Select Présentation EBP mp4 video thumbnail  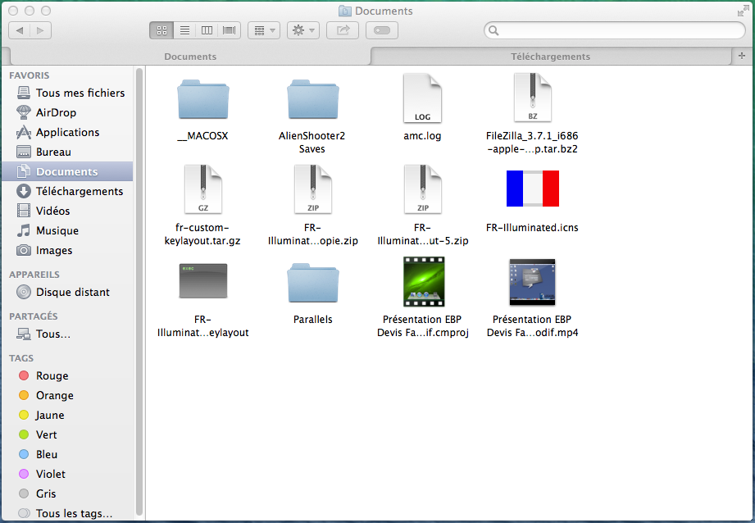(x=532, y=283)
